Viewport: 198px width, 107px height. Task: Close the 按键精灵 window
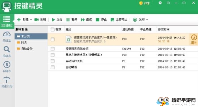pos(193,3)
